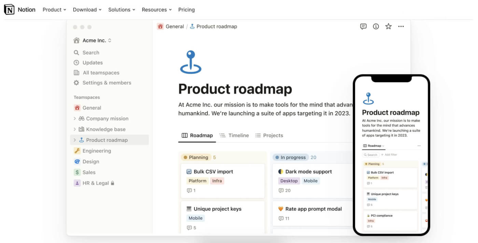Click the General breadcrumb link
The image size is (478, 243).
(175, 26)
